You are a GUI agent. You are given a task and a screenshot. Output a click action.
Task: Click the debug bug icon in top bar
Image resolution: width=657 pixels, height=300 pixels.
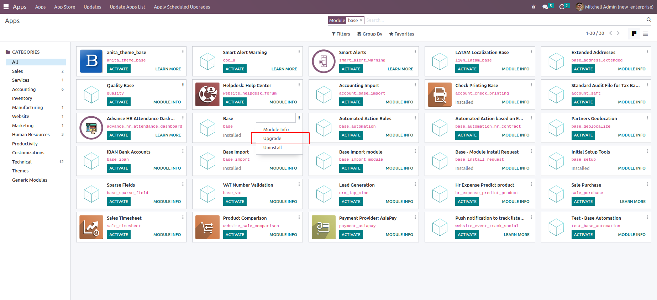pyautogui.click(x=533, y=7)
